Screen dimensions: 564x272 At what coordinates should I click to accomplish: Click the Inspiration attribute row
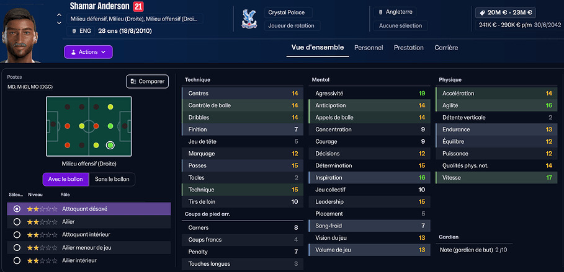(x=369, y=177)
